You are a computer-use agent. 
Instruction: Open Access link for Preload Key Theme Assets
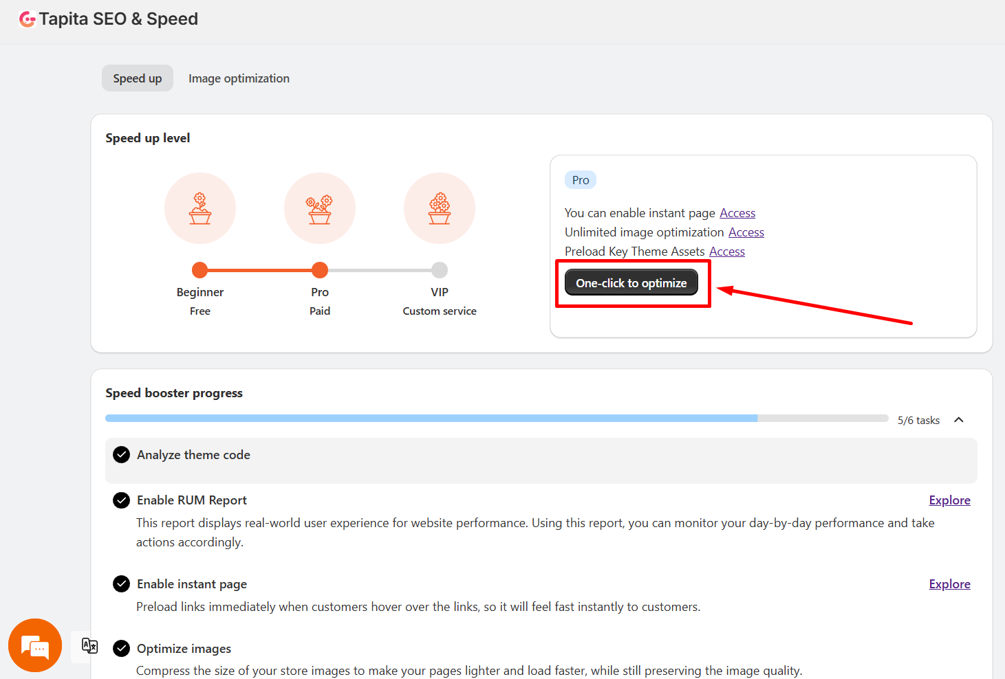point(727,252)
